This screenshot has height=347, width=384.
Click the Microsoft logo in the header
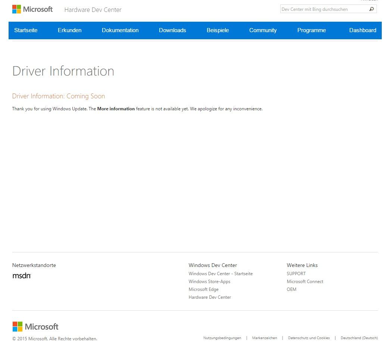pyautogui.click(x=32, y=9)
